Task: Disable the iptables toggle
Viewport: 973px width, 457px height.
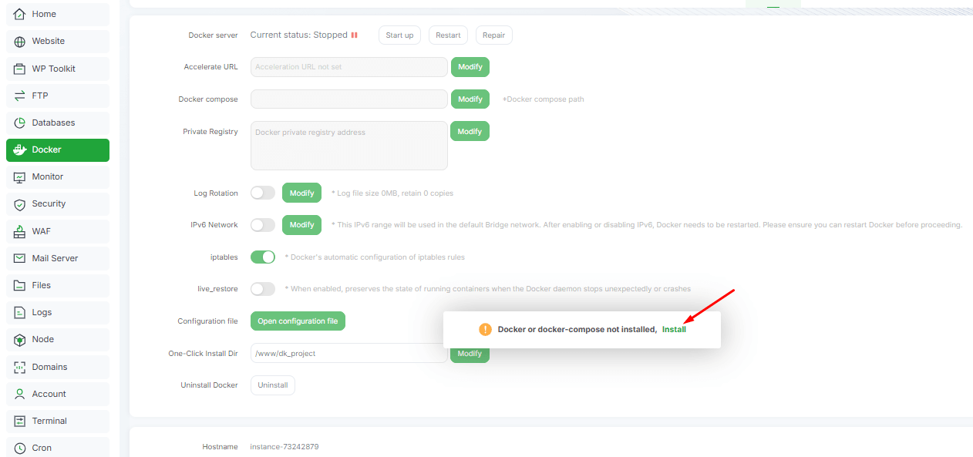Action: pos(263,257)
